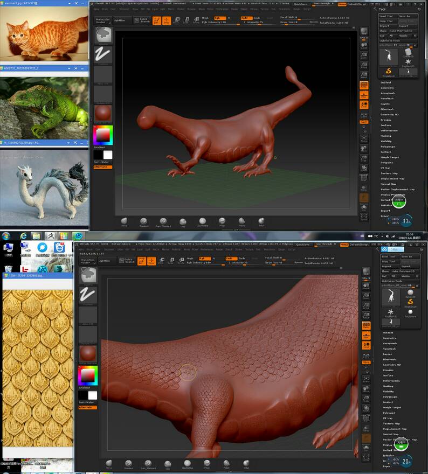Toggle Rgb painting in lower ZBrush window
Screen dimensions: 428x474
pyautogui.click(x=205, y=259)
